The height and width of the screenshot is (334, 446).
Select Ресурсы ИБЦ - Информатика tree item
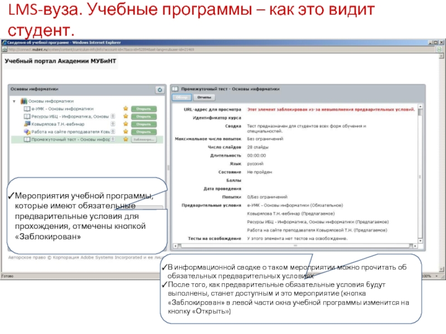pyautogui.click(x=70, y=116)
